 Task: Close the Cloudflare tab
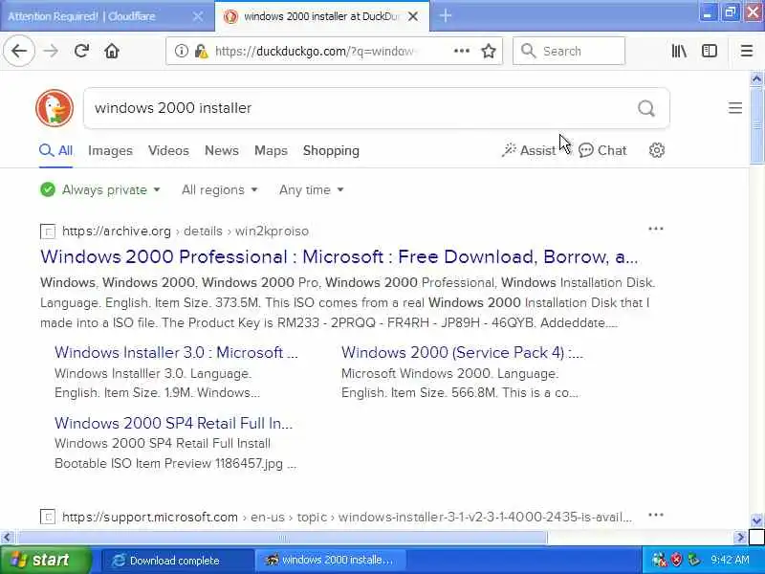coord(198,16)
